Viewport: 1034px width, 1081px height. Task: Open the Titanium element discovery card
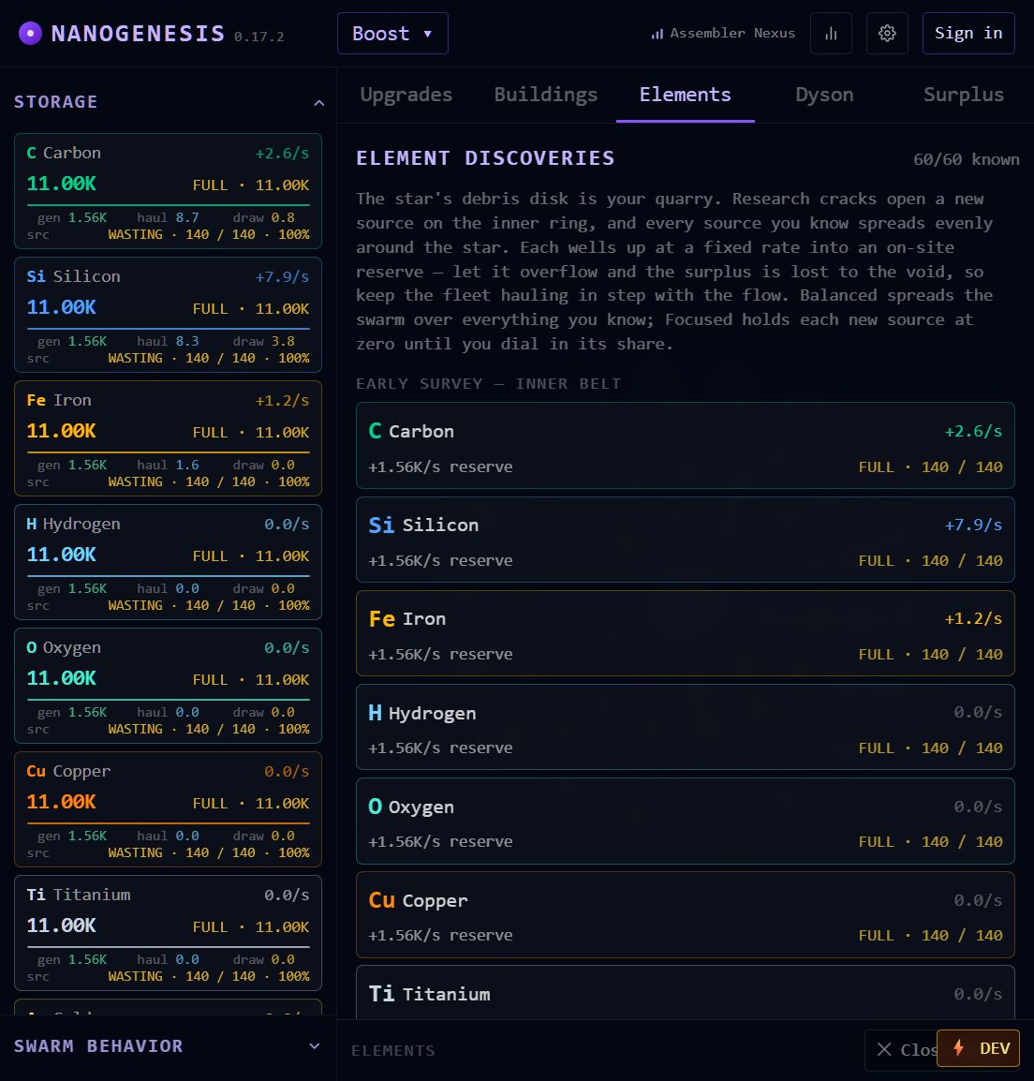click(686, 992)
